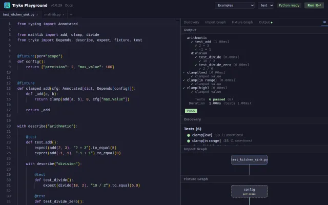Click the clamp[low] test in Discovery list
The width and height of the screenshot is (328, 205).
(x=202, y=135)
